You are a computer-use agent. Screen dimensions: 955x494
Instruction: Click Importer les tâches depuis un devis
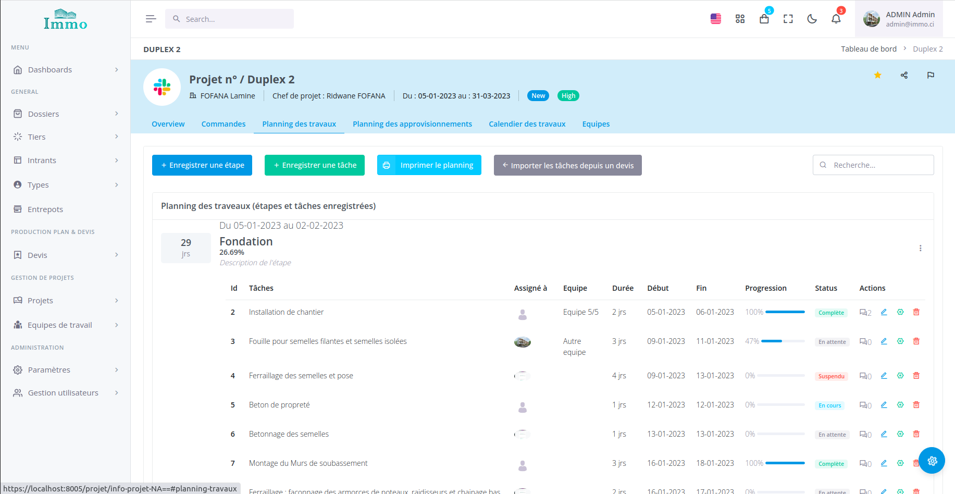567,166
